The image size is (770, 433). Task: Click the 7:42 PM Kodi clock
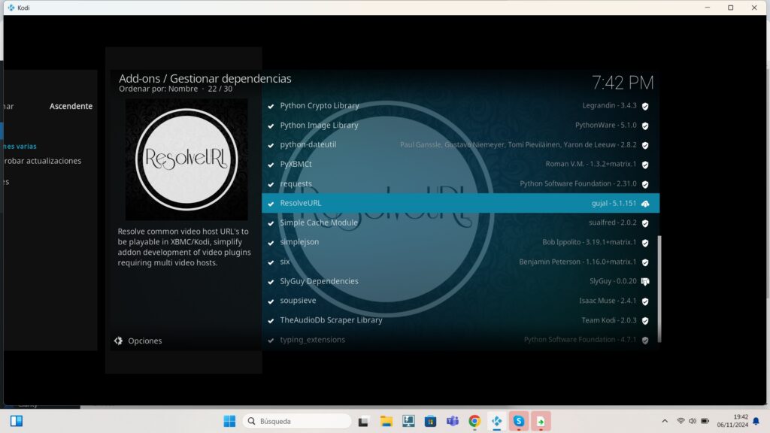click(x=623, y=83)
